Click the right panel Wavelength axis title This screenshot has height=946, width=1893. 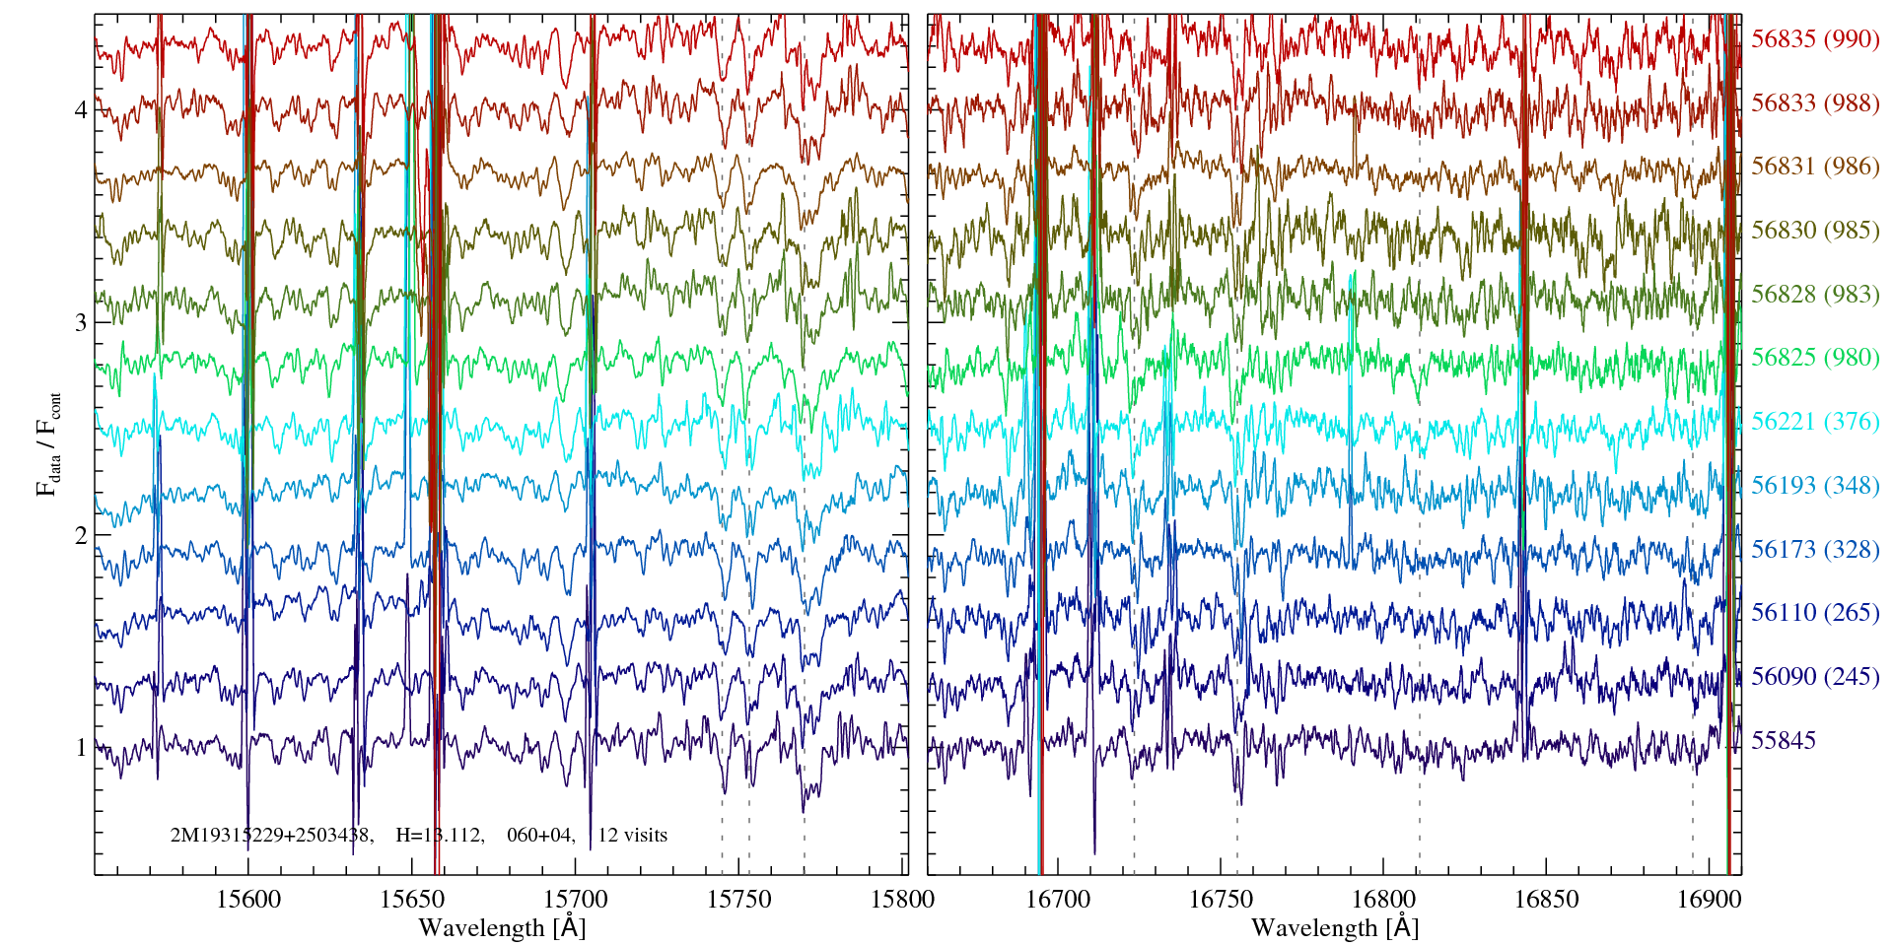[1334, 928]
